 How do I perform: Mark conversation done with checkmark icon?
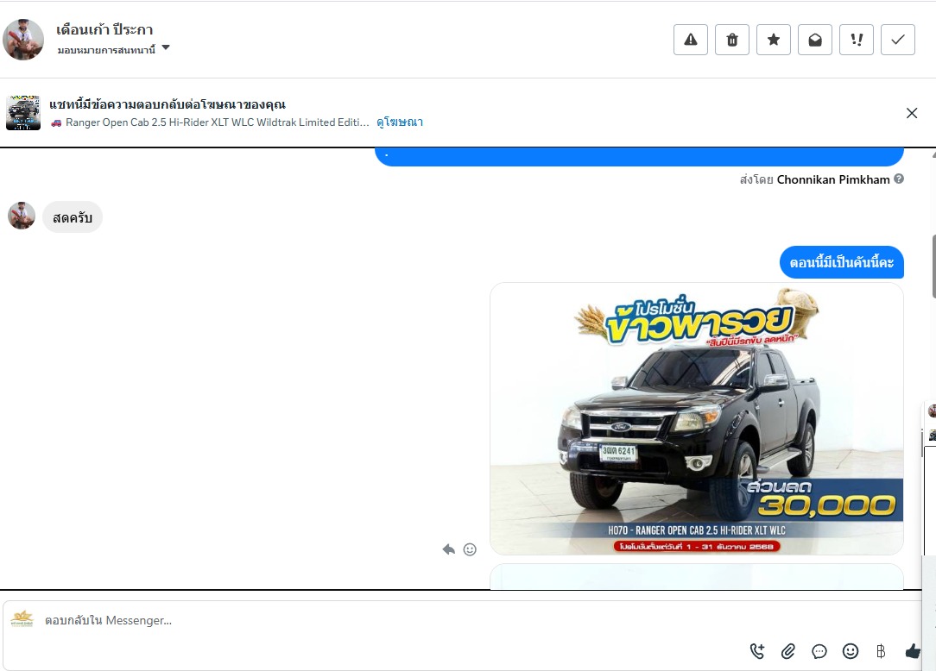pyautogui.click(x=898, y=40)
